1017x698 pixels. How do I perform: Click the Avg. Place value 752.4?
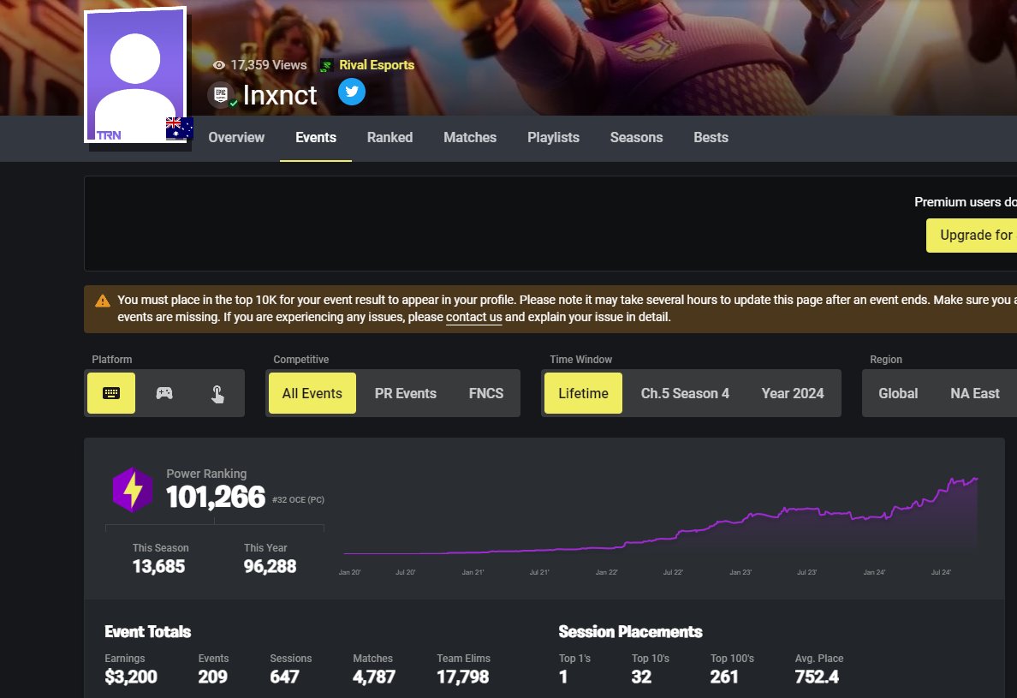[817, 677]
